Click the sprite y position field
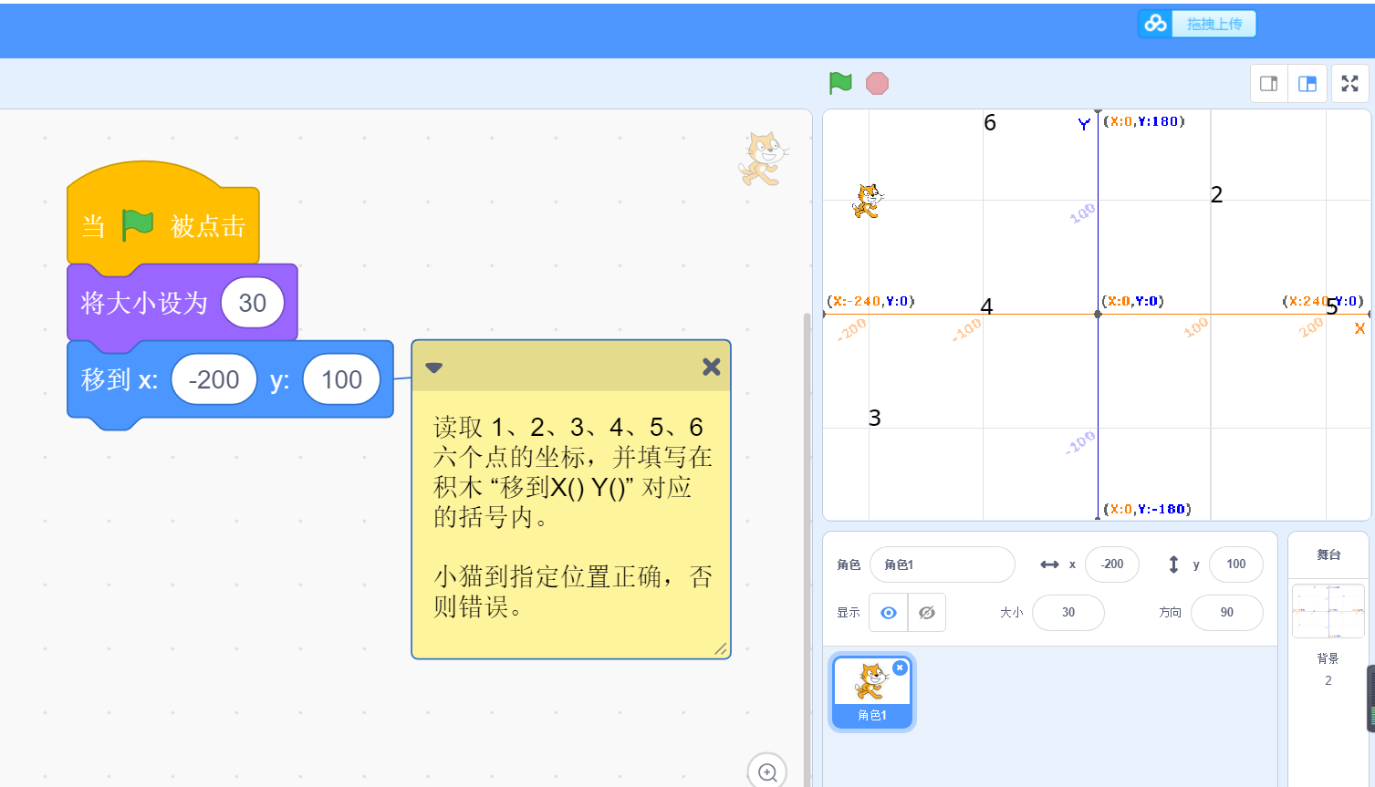The height and width of the screenshot is (787, 1375). [x=1236, y=564]
